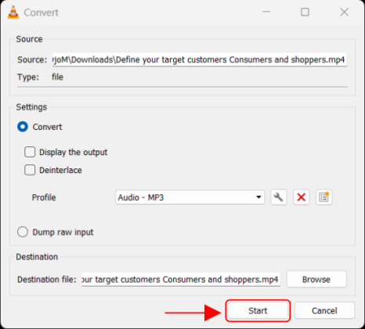This screenshot has height=329, width=365.
Task: Close the Convert dialog with the X
Action: 344,12
